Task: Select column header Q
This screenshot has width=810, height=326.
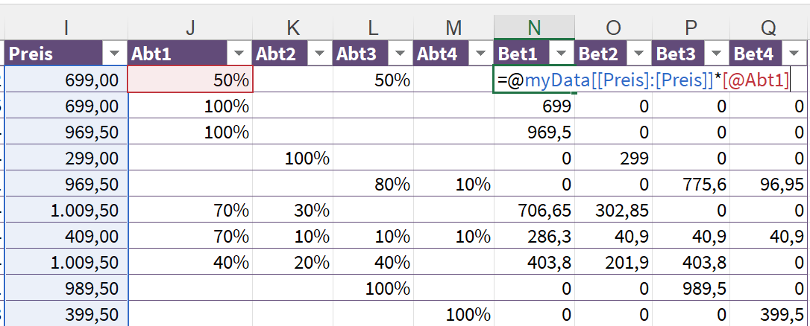Action: [770, 28]
